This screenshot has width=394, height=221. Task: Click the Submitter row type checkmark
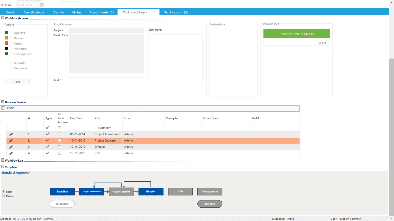tap(47, 127)
